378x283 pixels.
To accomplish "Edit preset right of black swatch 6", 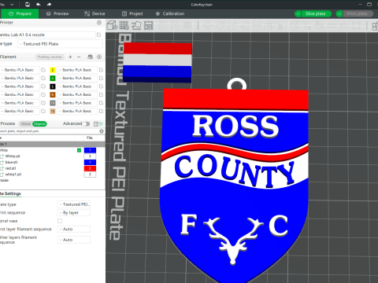I will click(x=101, y=86).
